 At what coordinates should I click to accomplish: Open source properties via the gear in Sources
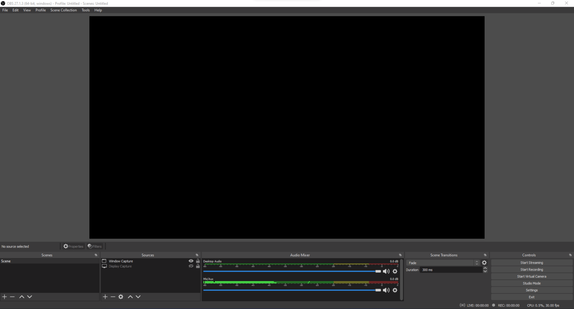pyautogui.click(x=121, y=297)
